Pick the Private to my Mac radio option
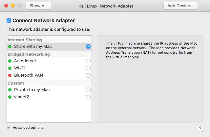This screenshot has height=137, width=210. point(88,90)
